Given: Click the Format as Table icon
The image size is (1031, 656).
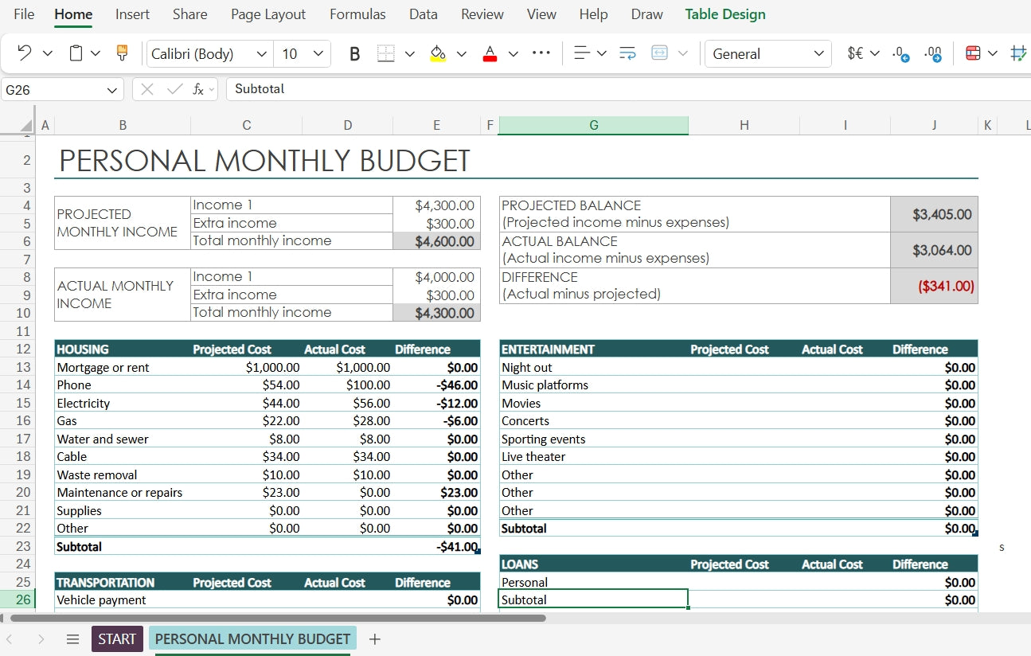Looking at the screenshot, I should (1018, 53).
